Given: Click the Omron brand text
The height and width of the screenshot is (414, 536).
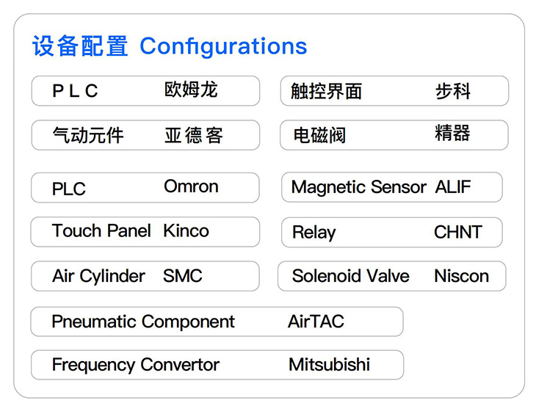Looking at the screenshot, I should (191, 186).
